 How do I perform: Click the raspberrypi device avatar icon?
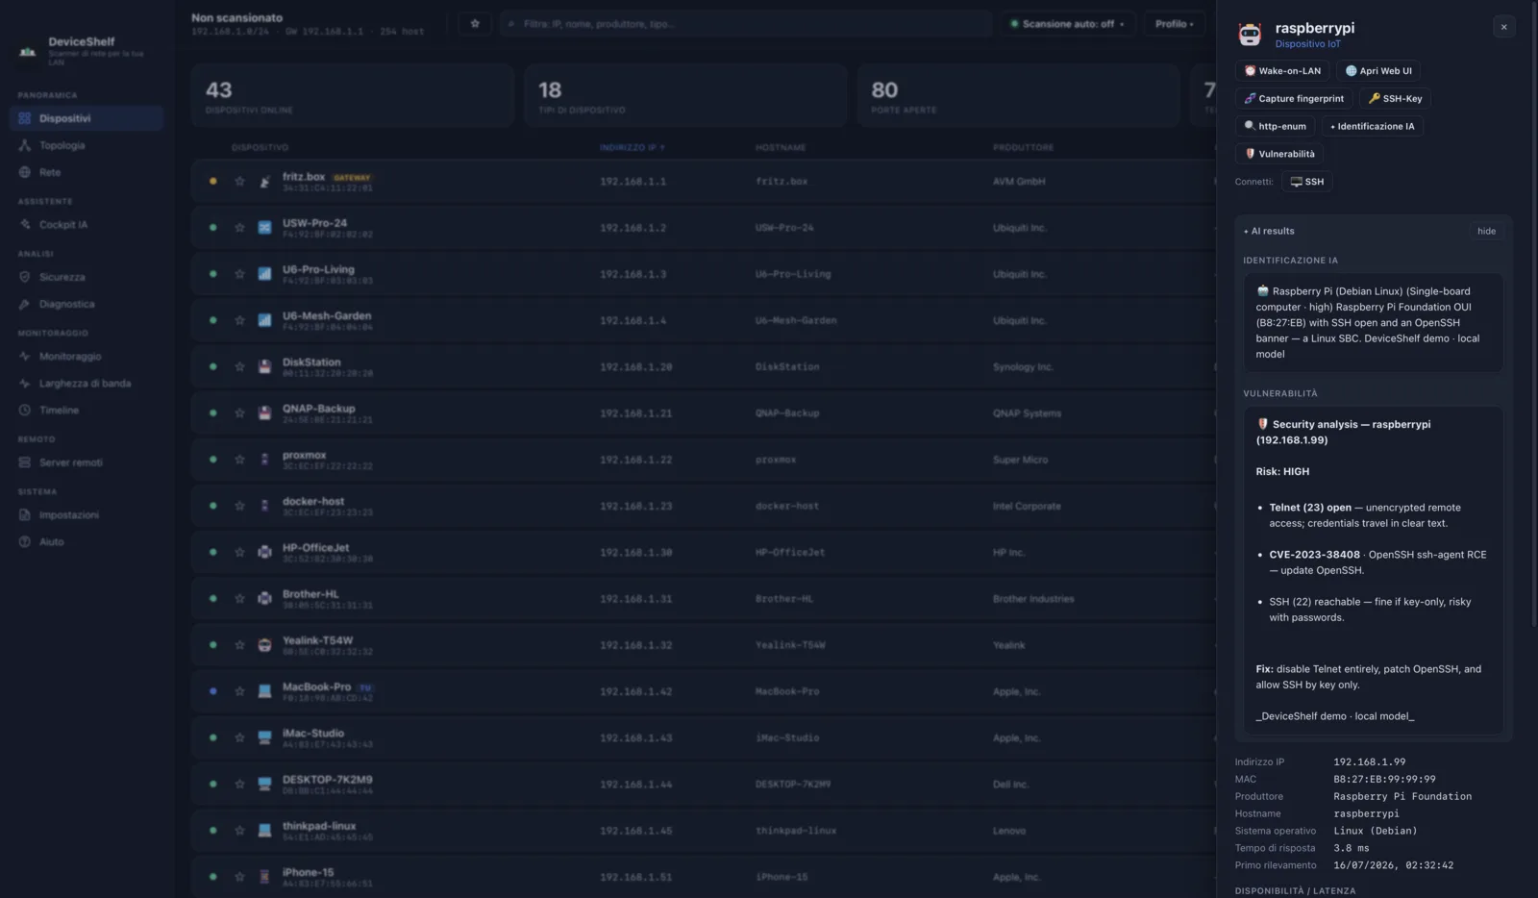[x=1250, y=35]
